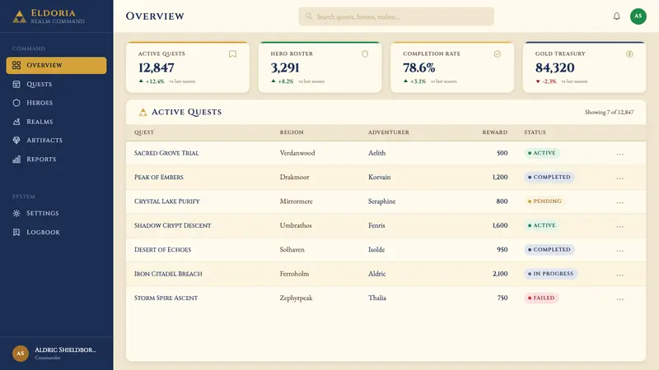
Task: Click the Heroes shield icon in sidebar
Action: 16,103
